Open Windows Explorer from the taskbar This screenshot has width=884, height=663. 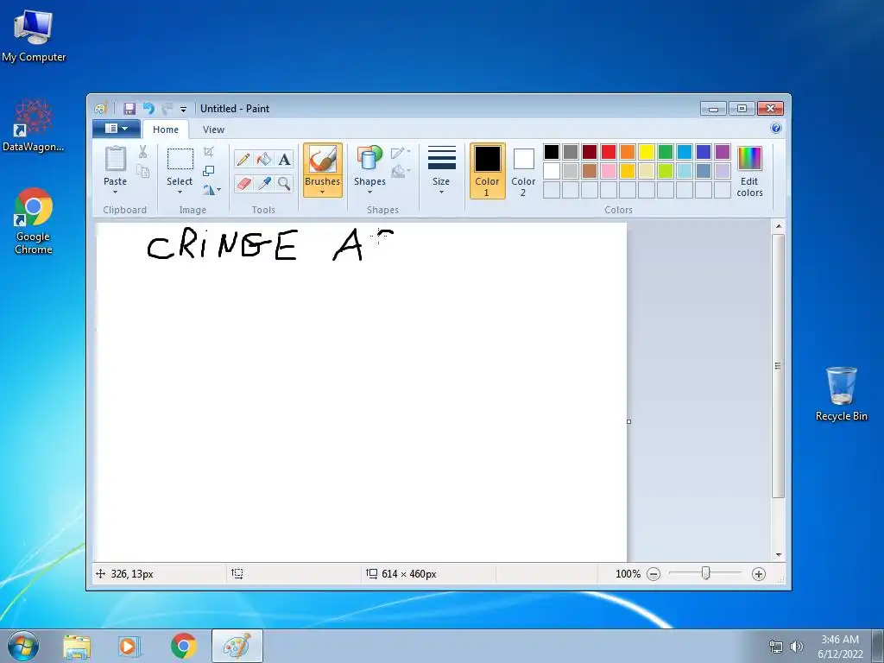tap(77, 646)
